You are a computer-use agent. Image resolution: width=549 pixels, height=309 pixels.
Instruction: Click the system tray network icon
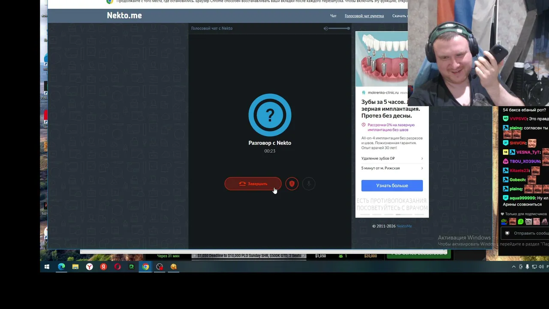pyautogui.click(x=534, y=267)
